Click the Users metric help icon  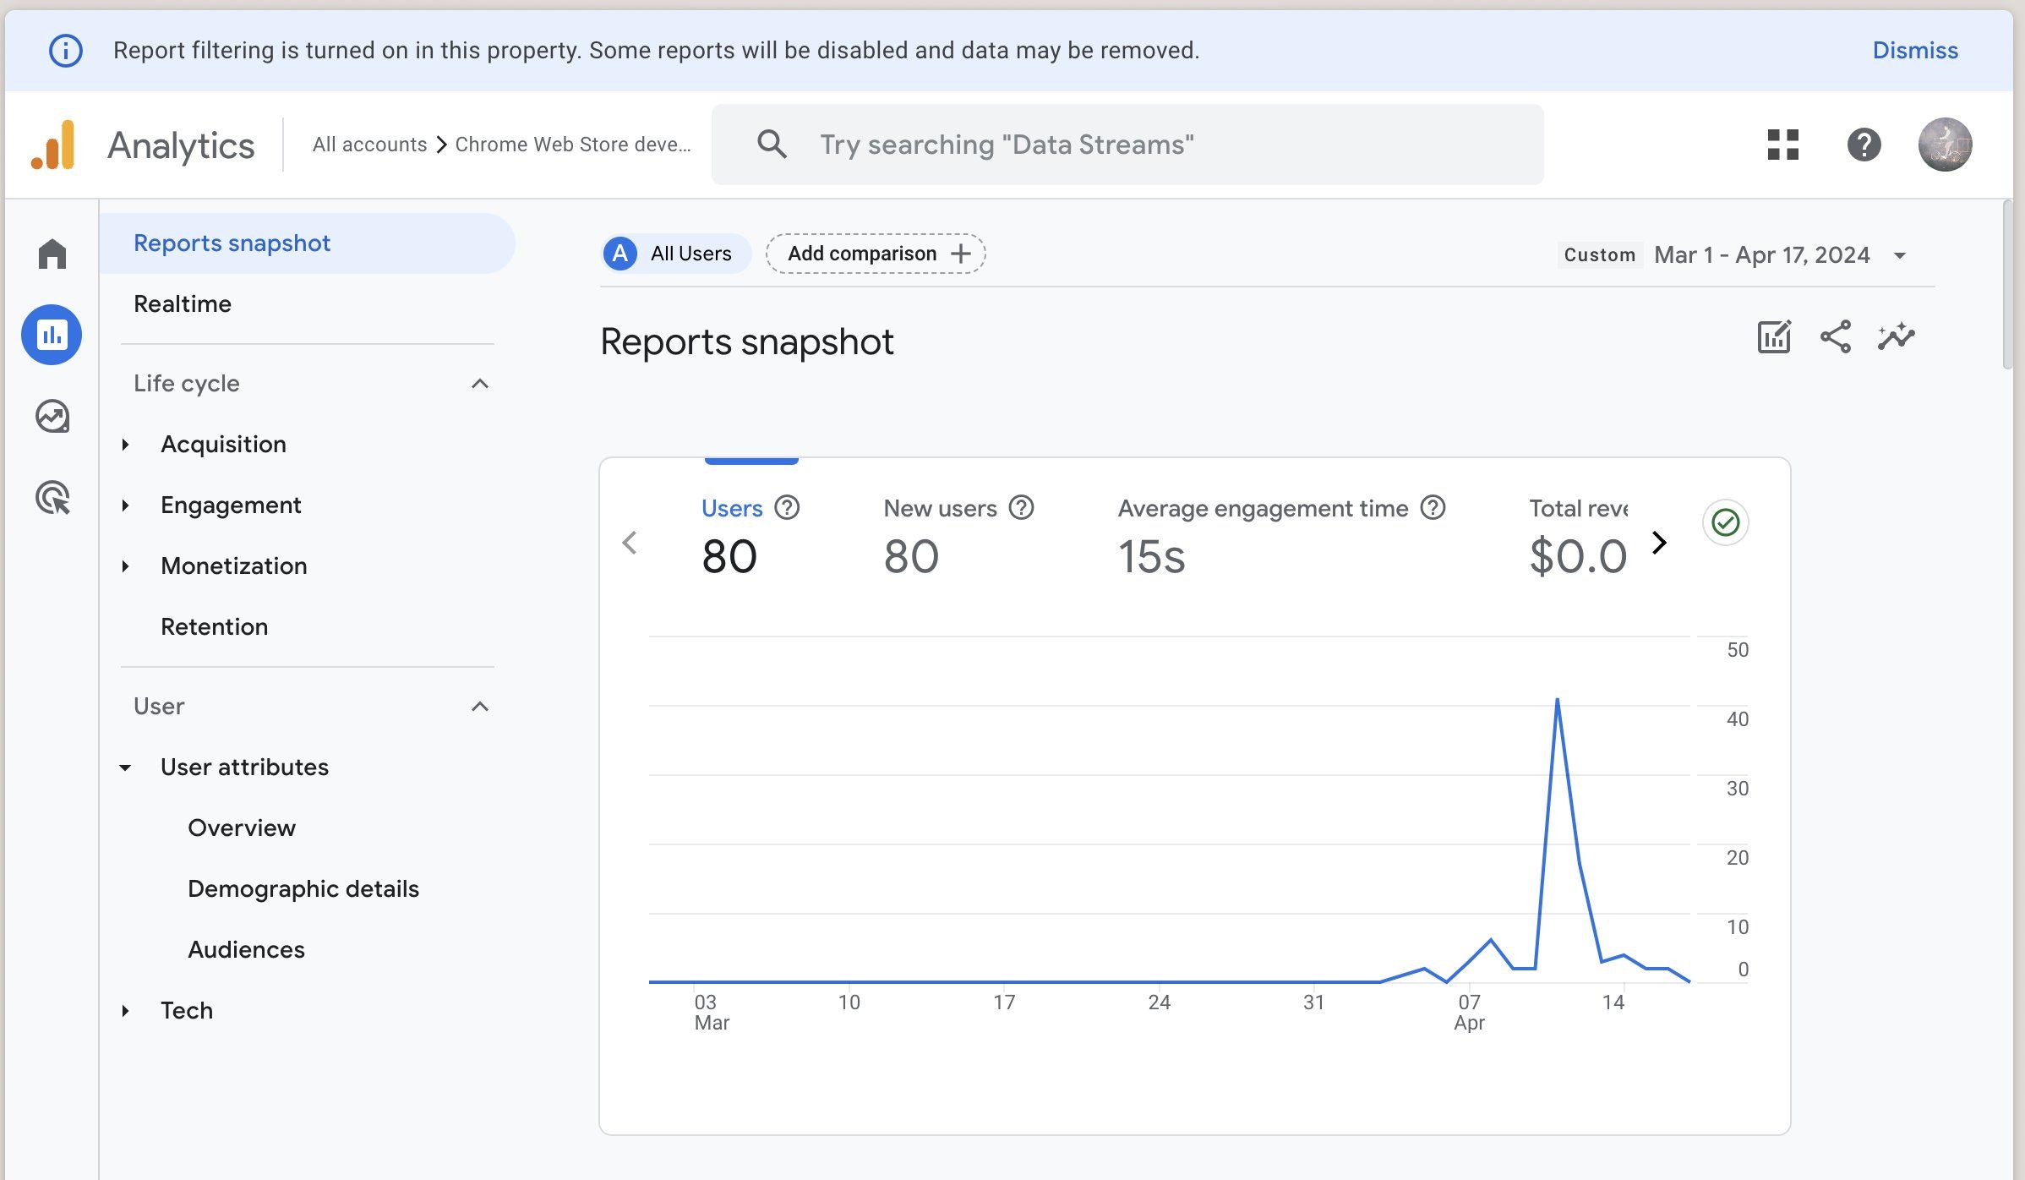tap(787, 508)
